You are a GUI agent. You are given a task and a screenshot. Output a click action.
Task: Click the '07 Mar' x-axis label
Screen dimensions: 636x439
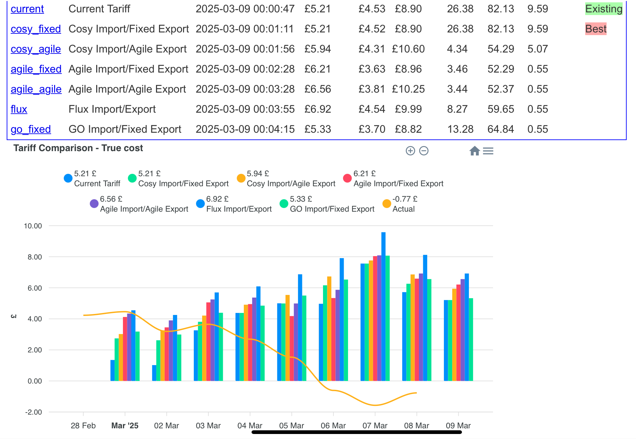[x=375, y=426]
